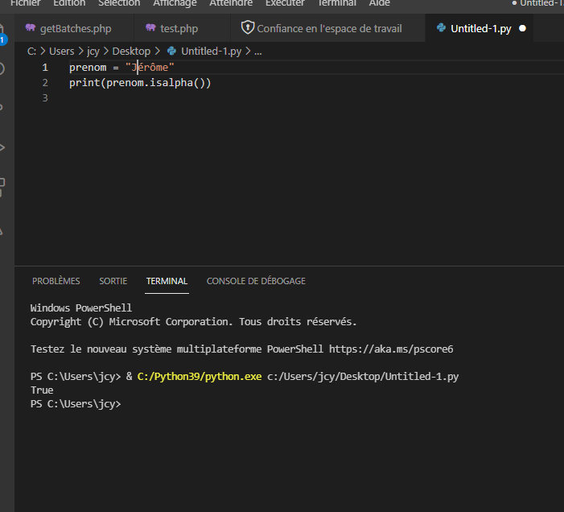Open the Fichier menu

coord(25,3)
